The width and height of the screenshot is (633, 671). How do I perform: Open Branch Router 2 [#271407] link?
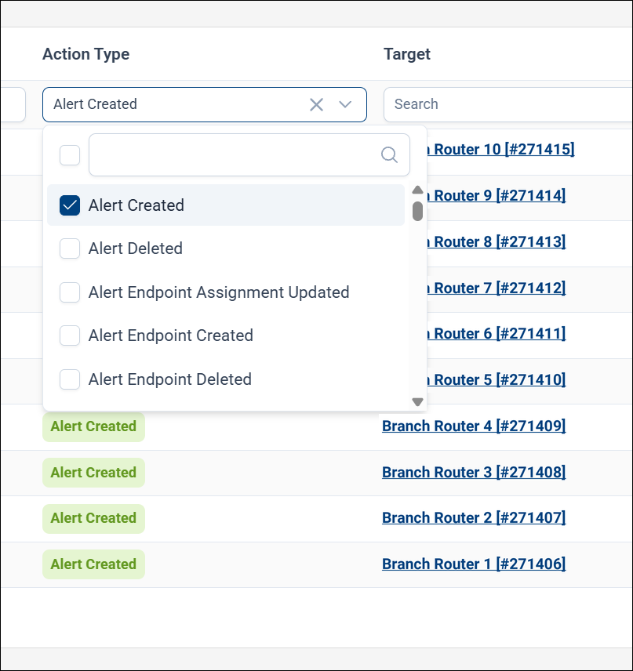pos(474,518)
